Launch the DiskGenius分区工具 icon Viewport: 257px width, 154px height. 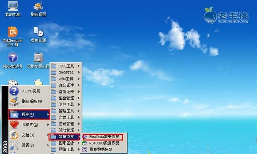13,36
